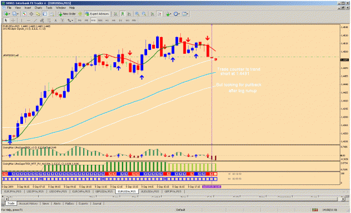Toggle Chart Shift button
The image size is (351, 213).
pos(159,14)
